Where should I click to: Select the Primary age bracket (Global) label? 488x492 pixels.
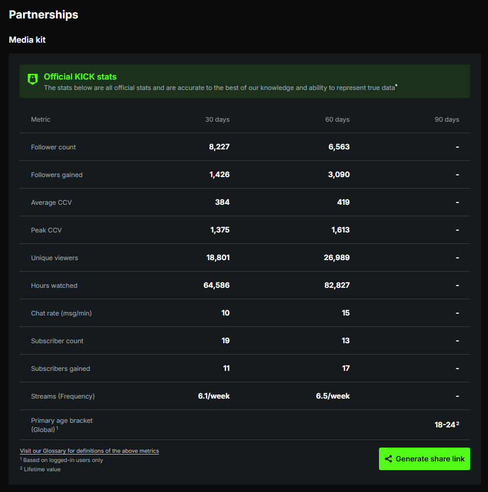(62, 425)
